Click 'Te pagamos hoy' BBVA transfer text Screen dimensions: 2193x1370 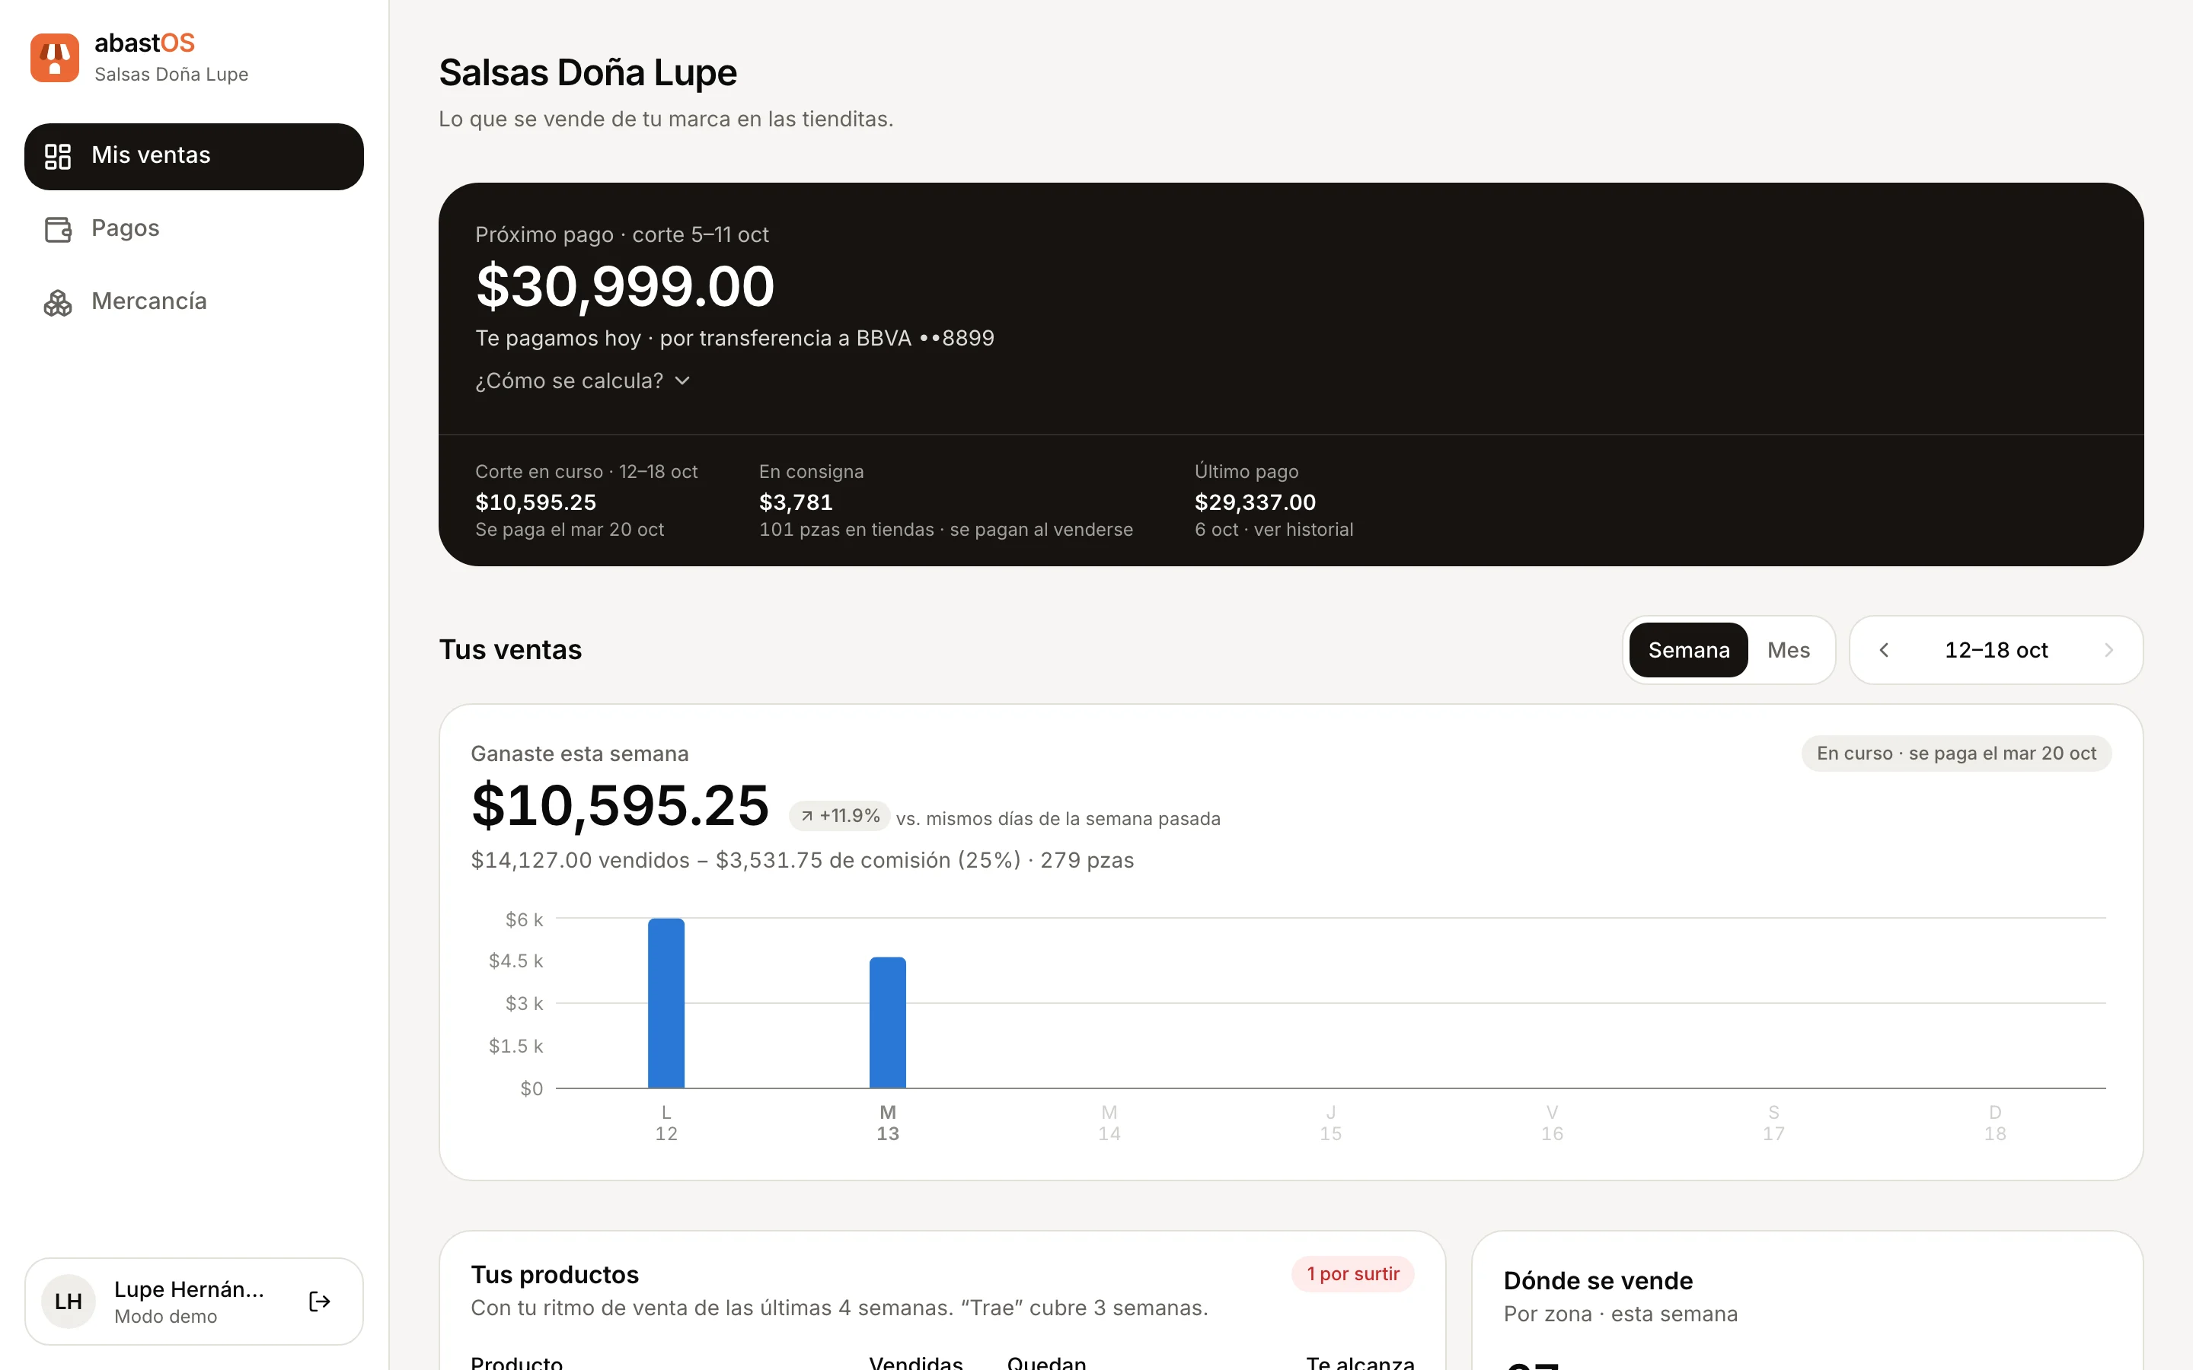[x=734, y=338]
